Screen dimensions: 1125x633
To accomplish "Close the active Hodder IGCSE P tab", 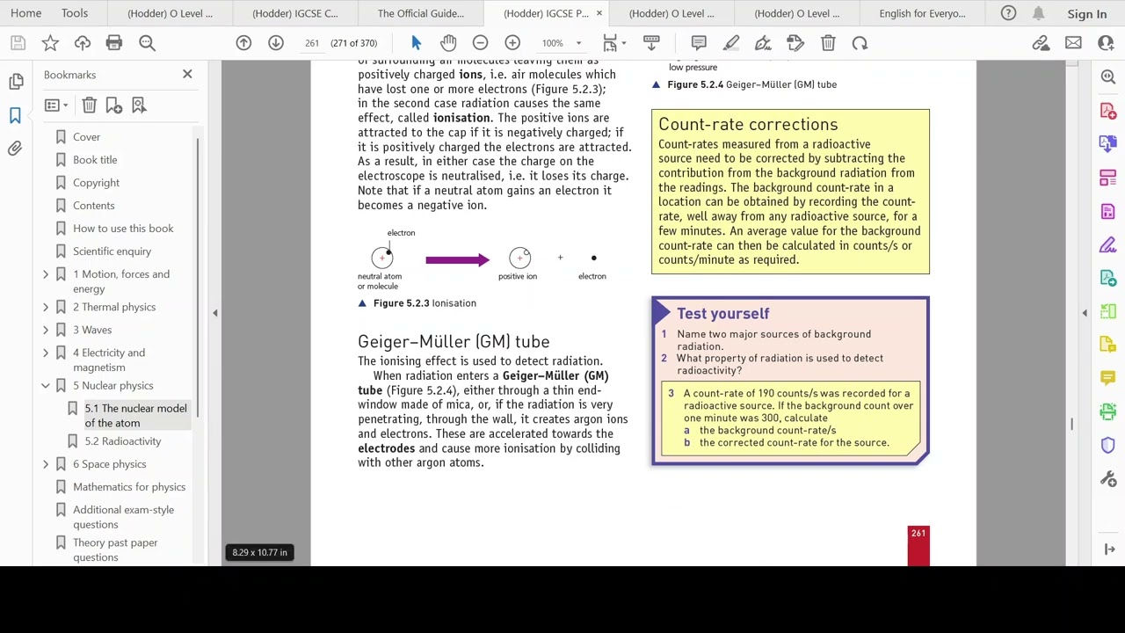I will [x=599, y=13].
